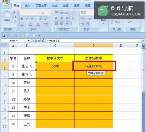Expand the formula bar chevron
This screenshot has height=132, width=146.
coord(143,41)
